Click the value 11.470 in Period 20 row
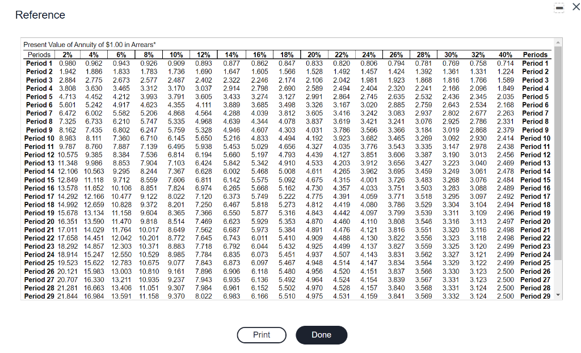Viewport: 581px width, 353px height. pos(121,222)
